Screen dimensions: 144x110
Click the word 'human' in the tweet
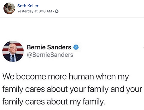81,76
